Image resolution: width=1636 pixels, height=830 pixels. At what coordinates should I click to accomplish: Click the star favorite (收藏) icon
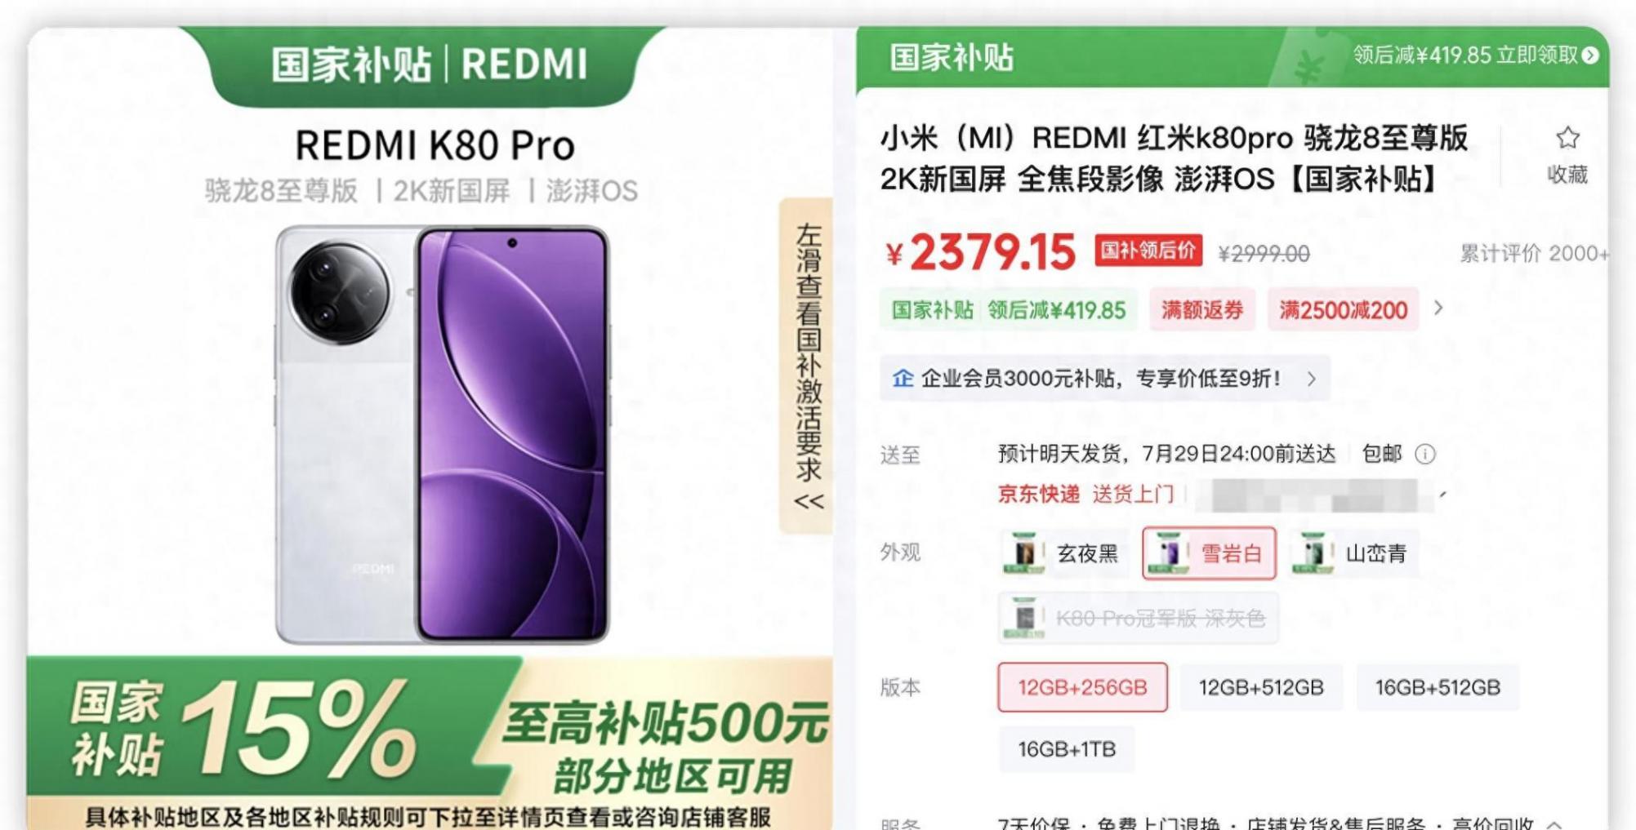(x=1567, y=138)
